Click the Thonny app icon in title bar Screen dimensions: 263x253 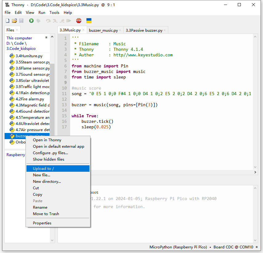pos(7,5)
